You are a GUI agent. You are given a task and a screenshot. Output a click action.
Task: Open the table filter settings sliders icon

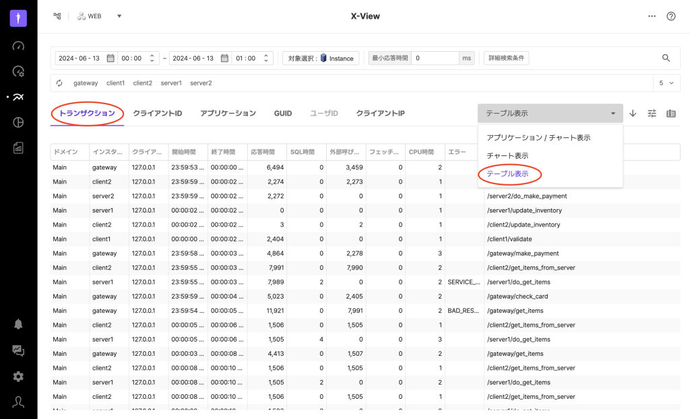point(652,114)
